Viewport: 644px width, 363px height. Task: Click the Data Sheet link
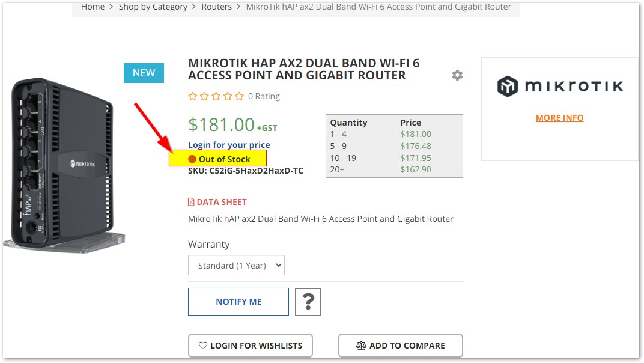[x=222, y=202]
